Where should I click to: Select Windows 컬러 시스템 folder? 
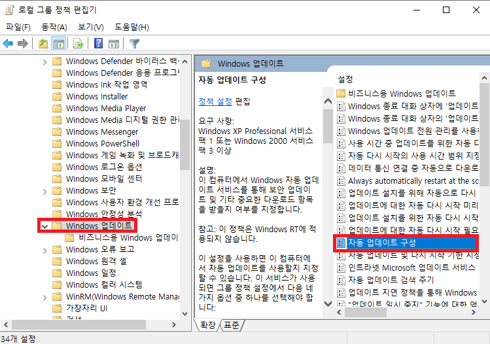[104, 285]
